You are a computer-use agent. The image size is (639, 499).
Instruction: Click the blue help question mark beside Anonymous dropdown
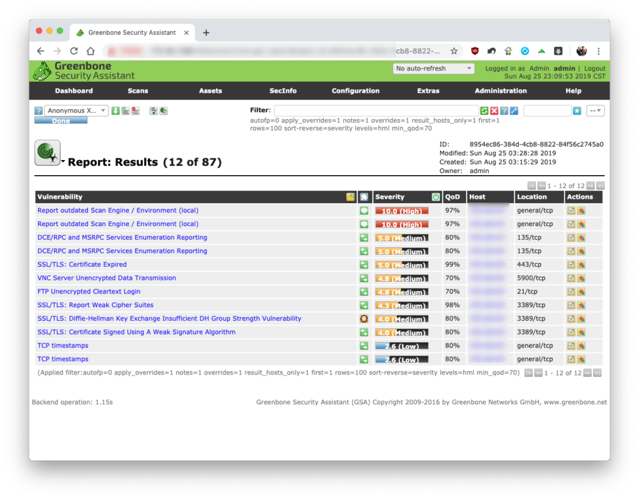coord(38,111)
